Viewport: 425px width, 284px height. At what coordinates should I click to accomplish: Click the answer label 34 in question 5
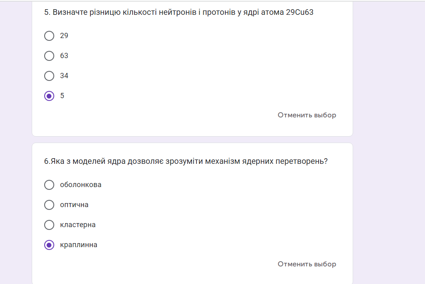click(64, 76)
